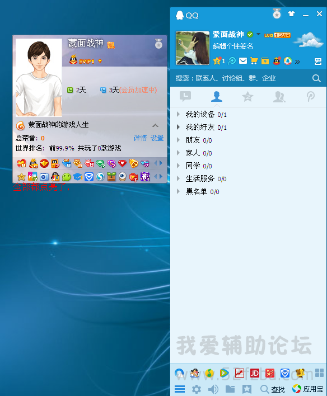Open QQ Browser icon in bottom app bar
The image size is (327, 396).
[179, 373]
